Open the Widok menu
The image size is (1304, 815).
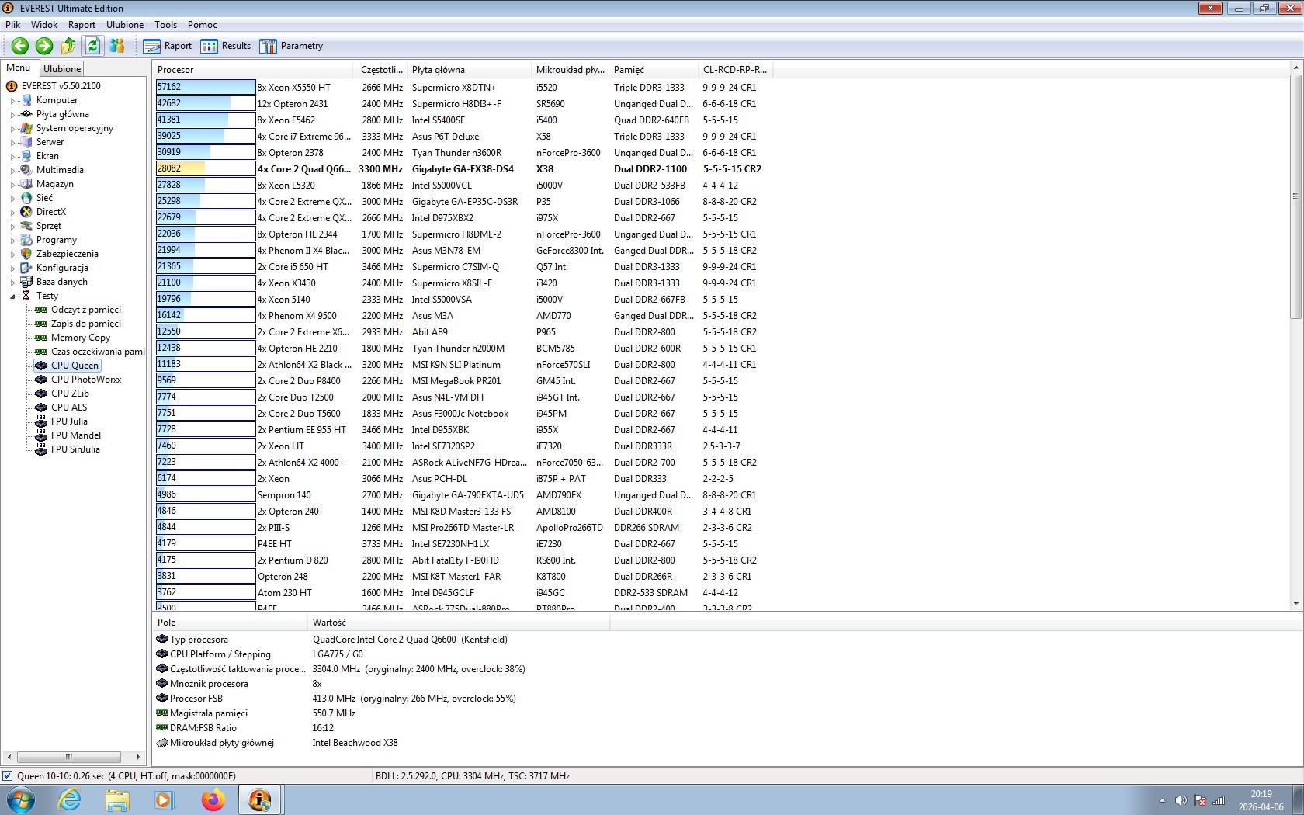44,25
